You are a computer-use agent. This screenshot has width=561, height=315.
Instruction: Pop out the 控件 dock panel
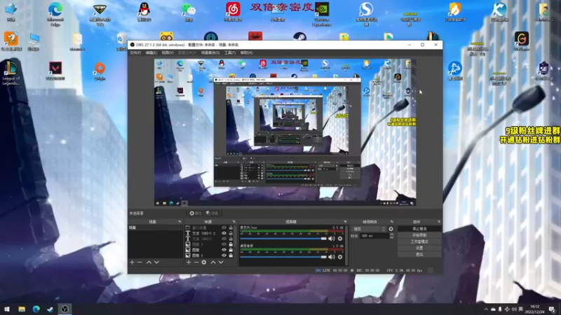click(x=439, y=222)
